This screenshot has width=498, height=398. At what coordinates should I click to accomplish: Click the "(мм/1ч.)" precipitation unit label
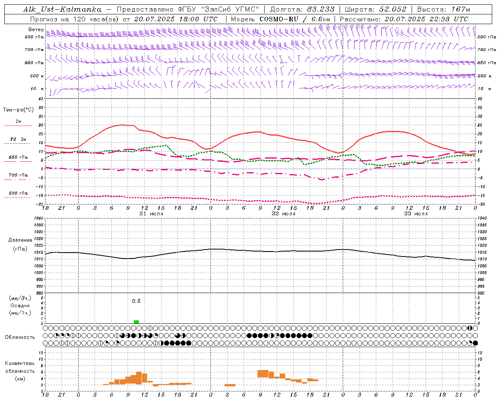(x=20, y=313)
